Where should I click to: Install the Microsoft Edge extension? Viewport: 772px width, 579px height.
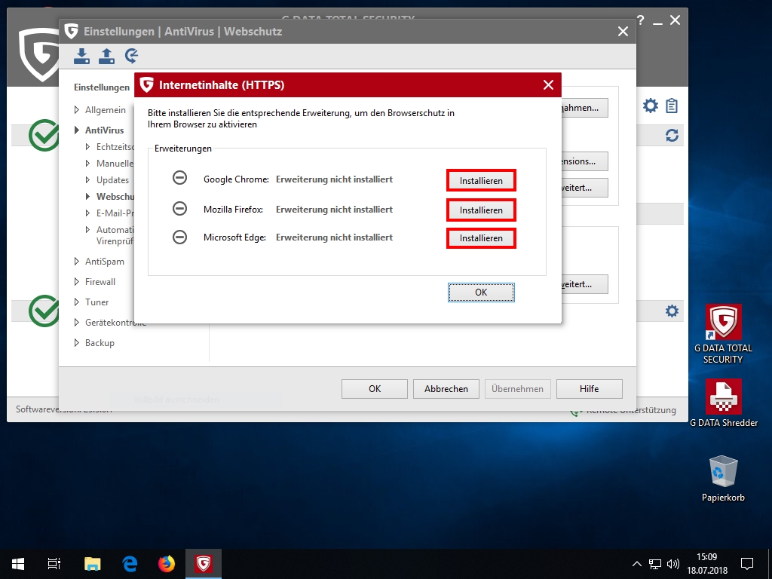pyautogui.click(x=481, y=238)
